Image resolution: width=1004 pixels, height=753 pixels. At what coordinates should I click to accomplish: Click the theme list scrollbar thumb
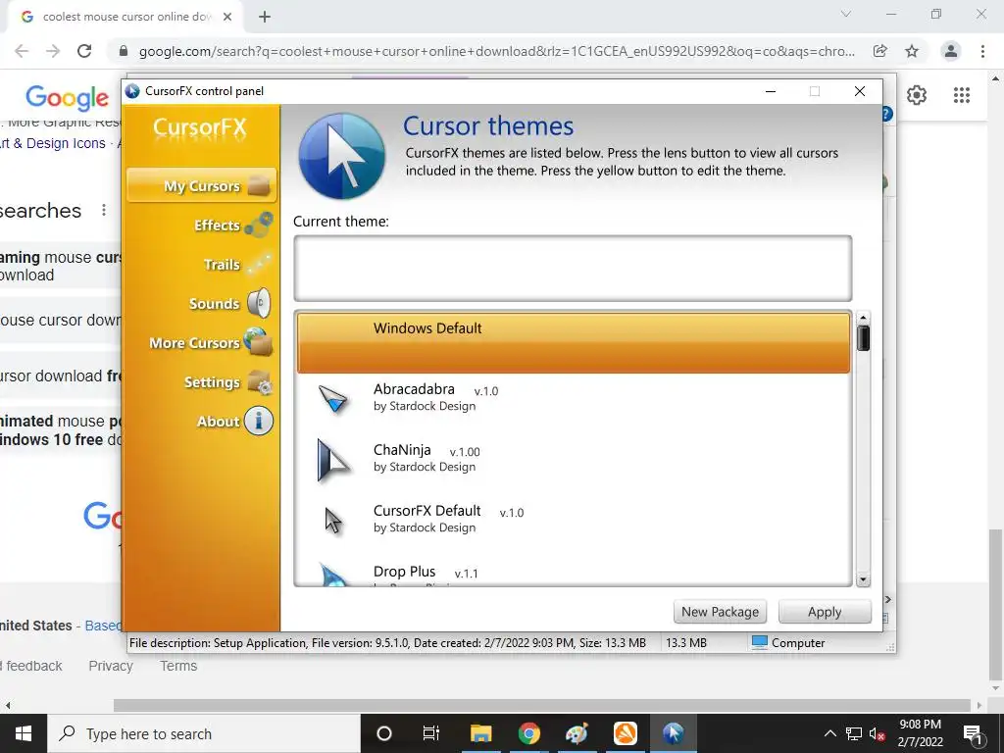(863, 338)
